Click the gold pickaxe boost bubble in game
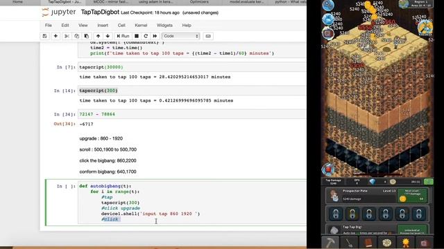444x249 pixels. click(425, 28)
